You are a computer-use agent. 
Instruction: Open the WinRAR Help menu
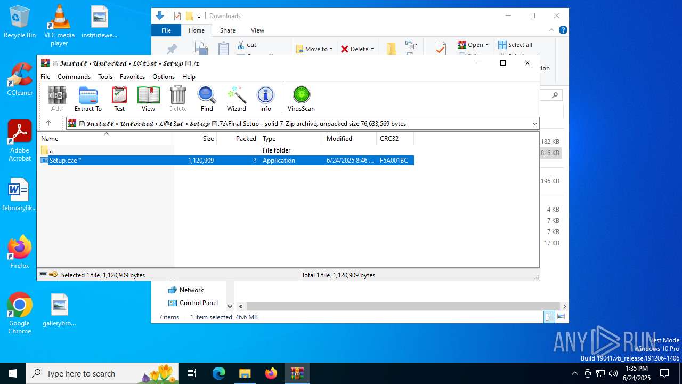(x=189, y=77)
